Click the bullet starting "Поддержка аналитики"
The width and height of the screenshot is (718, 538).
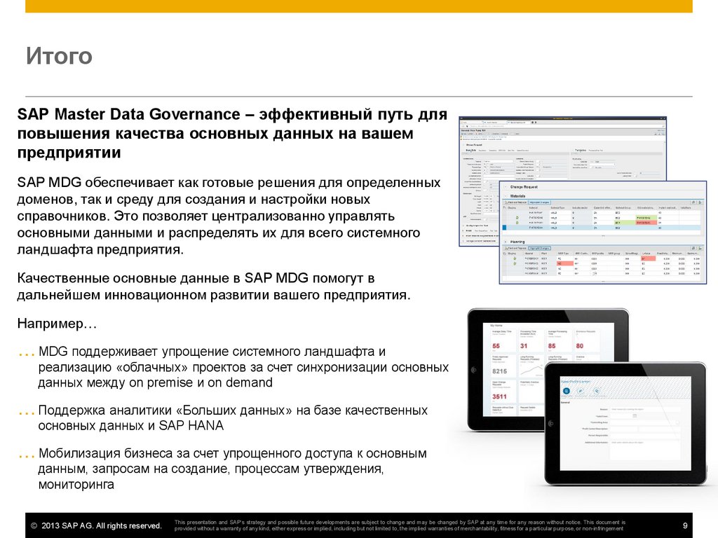233,418
